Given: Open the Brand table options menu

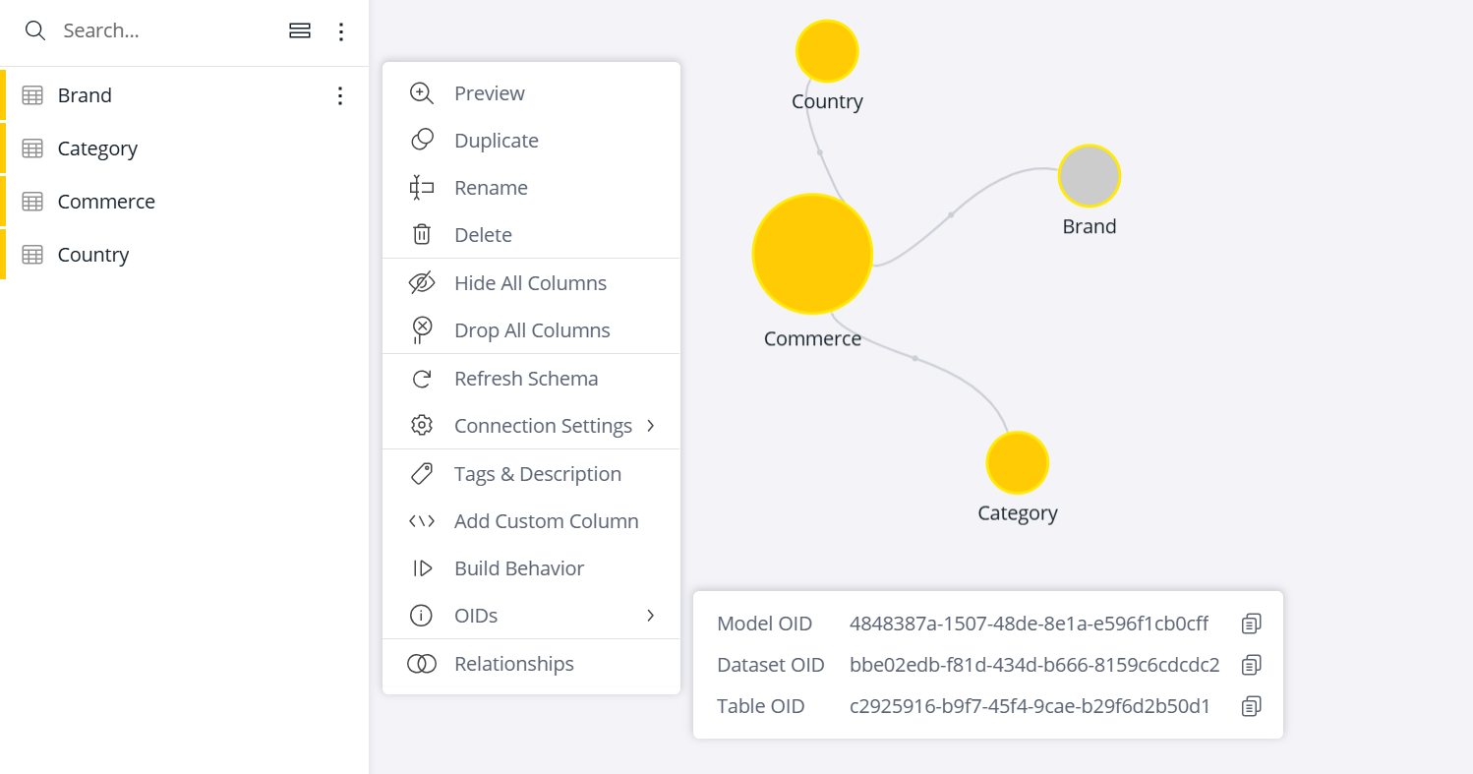Looking at the screenshot, I should point(340,95).
